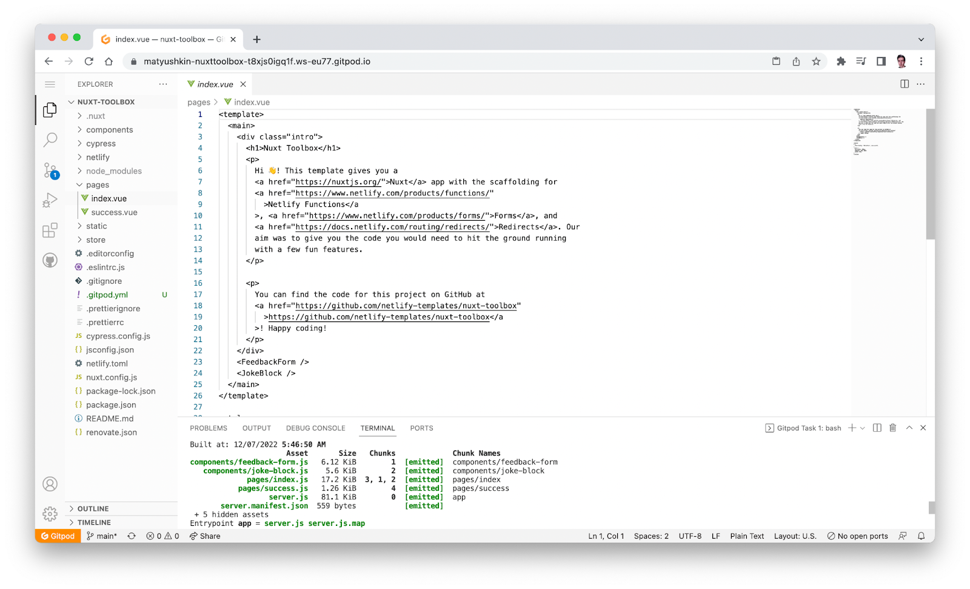Open editor more actions ellipsis

(921, 84)
